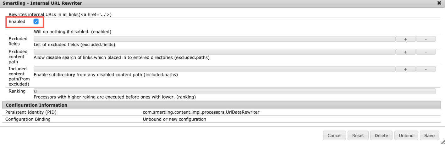Viewport: 445px width, 145px height.
Task: Close the Internal URL Rewriter dialog
Action: (439, 3)
